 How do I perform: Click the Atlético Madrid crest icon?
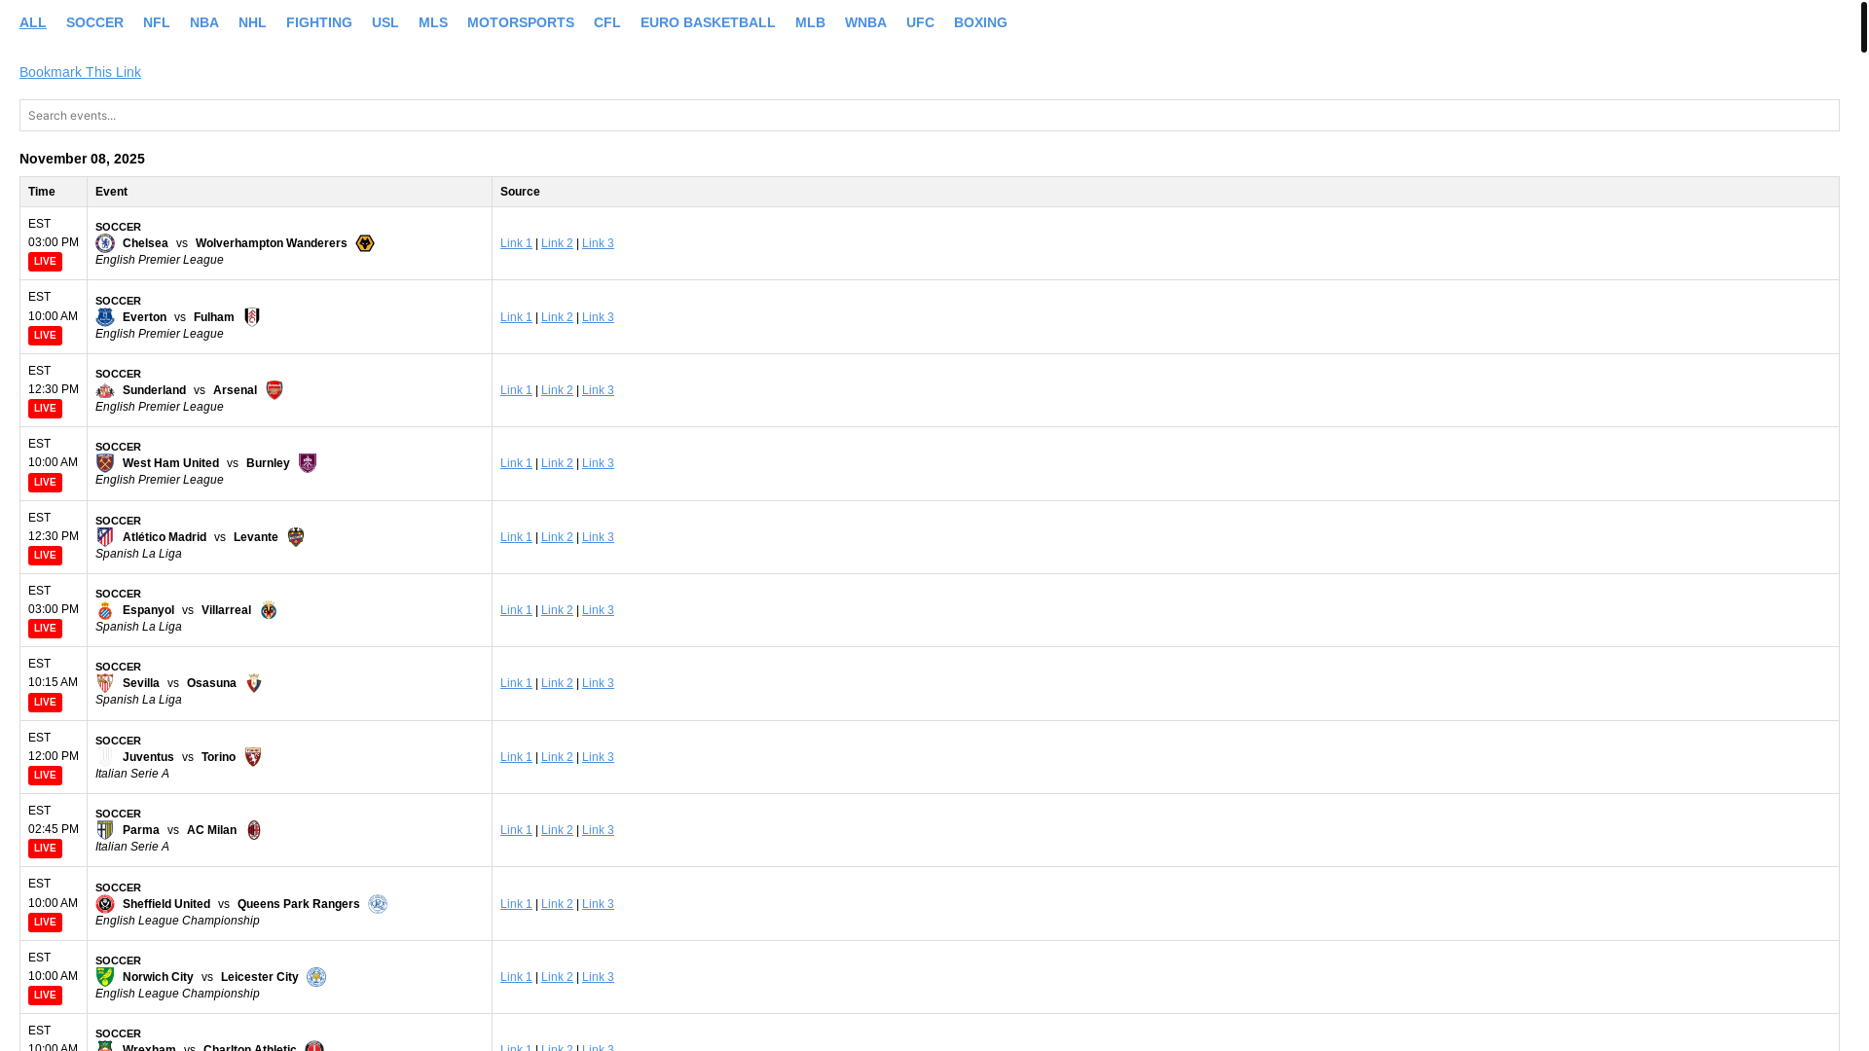tap(105, 537)
